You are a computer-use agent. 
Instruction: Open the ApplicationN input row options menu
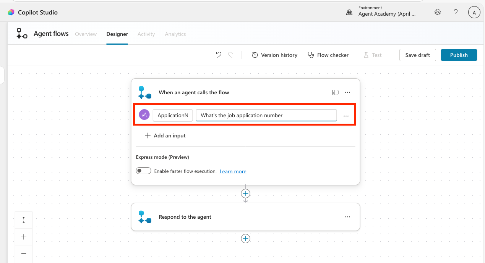346,116
